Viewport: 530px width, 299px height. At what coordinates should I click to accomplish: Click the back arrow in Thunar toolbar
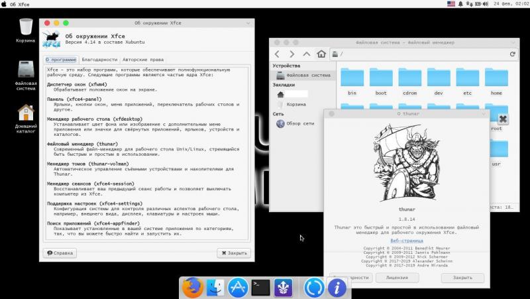click(x=277, y=54)
